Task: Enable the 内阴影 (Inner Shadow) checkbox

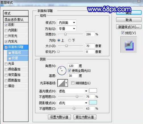Action: click(6, 30)
